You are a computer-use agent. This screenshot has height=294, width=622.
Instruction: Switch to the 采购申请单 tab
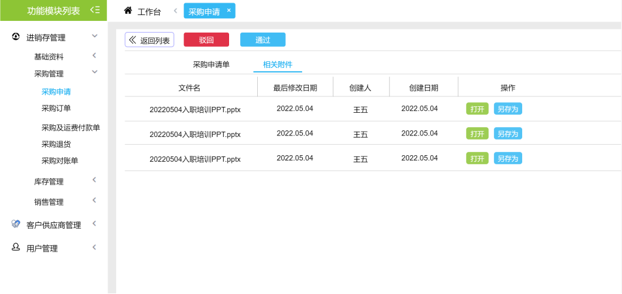point(211,65)
